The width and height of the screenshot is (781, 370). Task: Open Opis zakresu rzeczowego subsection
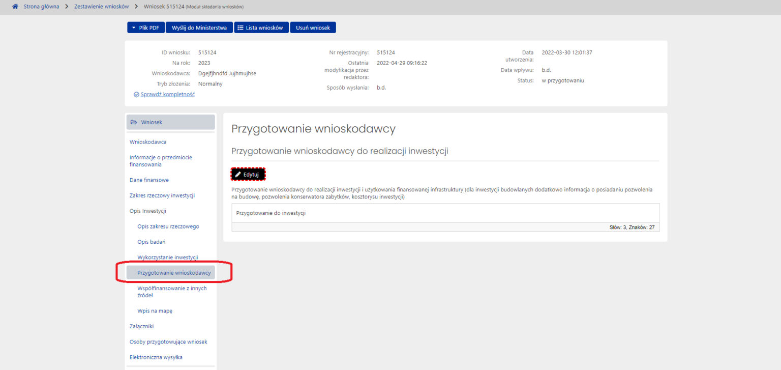tap(168, 226)
